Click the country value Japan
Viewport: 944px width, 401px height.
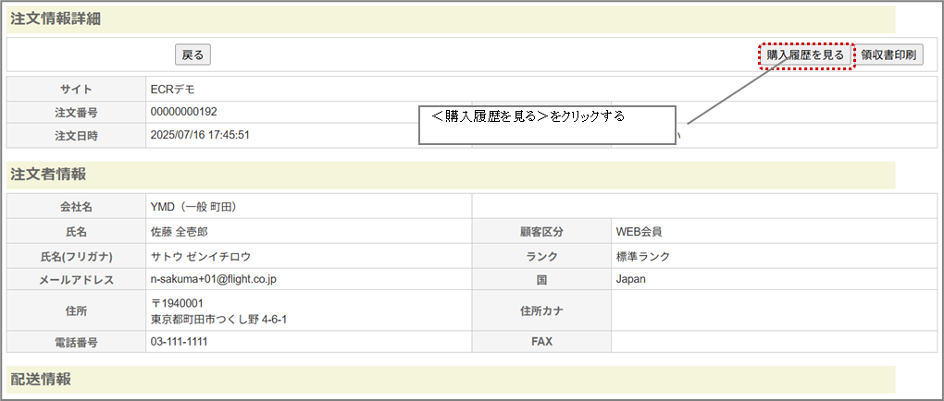point(631,279)
